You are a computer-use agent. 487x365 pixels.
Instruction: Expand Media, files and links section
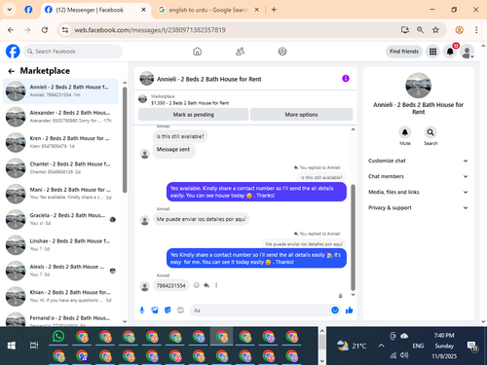pyautogui.click(x=418, y=192)
